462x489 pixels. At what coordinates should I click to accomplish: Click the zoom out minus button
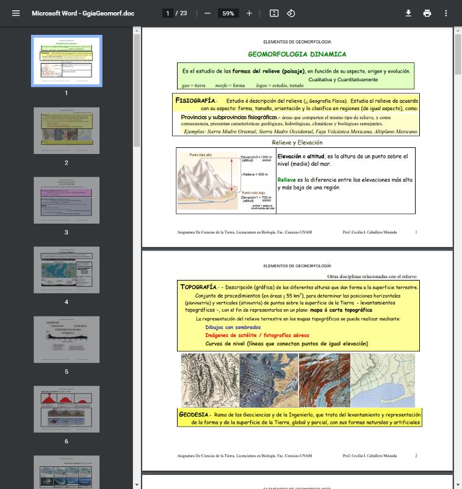208,13
